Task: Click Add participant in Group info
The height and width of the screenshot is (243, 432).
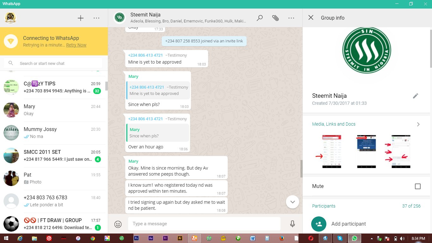Action: [x=348, y=224]
